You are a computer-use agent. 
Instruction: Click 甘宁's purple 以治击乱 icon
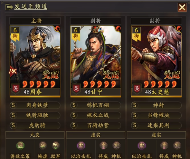(81, 146)
